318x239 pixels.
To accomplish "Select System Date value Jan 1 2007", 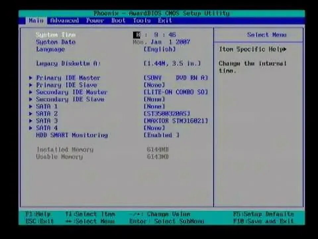I will pyautogui.click(x=170, y=42).
